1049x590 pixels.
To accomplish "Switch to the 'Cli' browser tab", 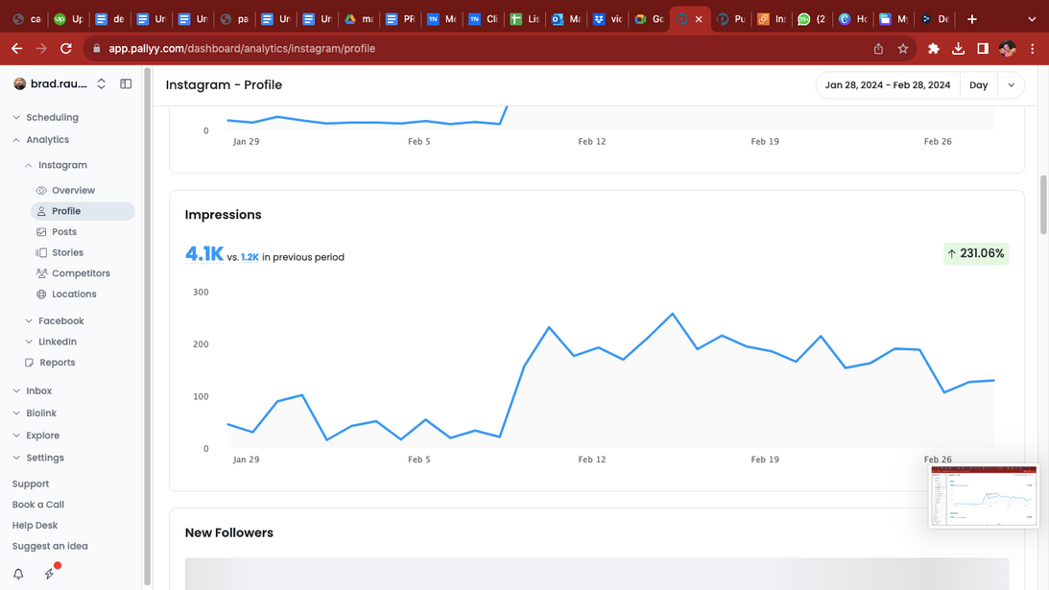I will point(484,19).
